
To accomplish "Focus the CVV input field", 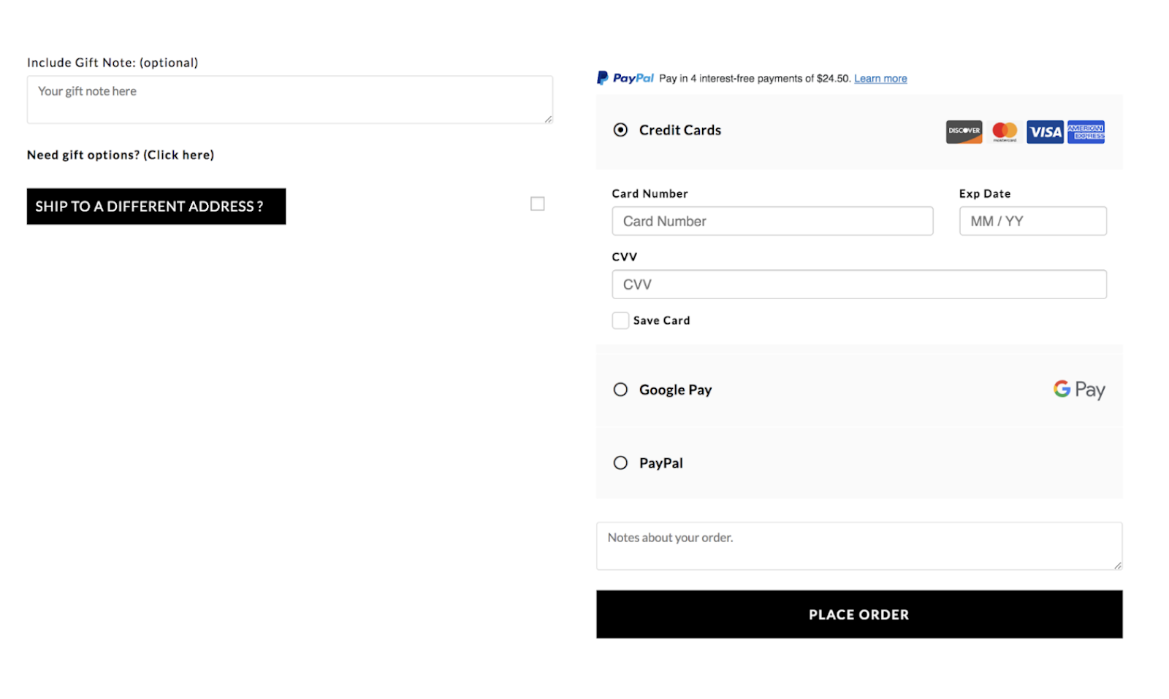I will pyautogui.click(x=859, y=285).
